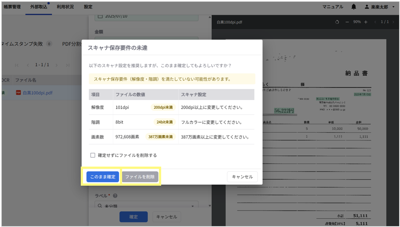Click the date field showing 2025/07/10
This screenshot has height=227, width=400.
pyautogui.click(x=147, y=16)
